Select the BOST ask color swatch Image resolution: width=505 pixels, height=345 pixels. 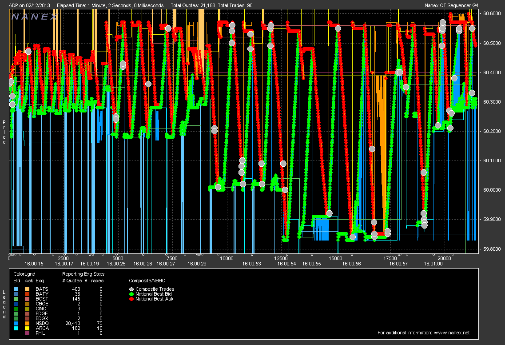click(27, 299)
